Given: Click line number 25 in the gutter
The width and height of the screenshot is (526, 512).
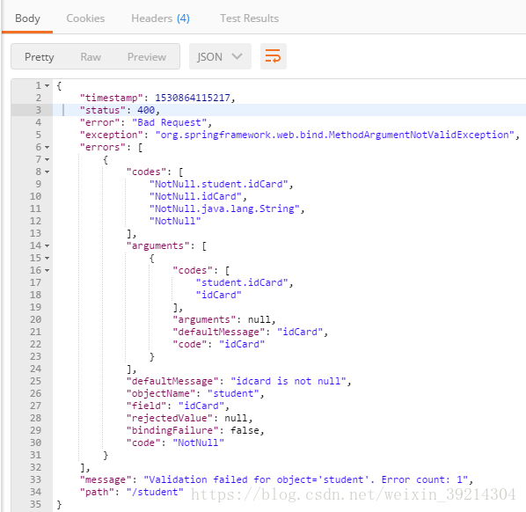Looking at the screenshot, I should [35, 381].
